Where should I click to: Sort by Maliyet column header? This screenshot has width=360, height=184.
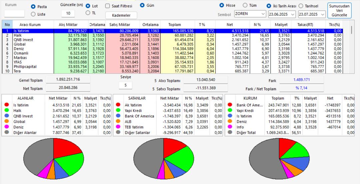click(x=281, y=24)
